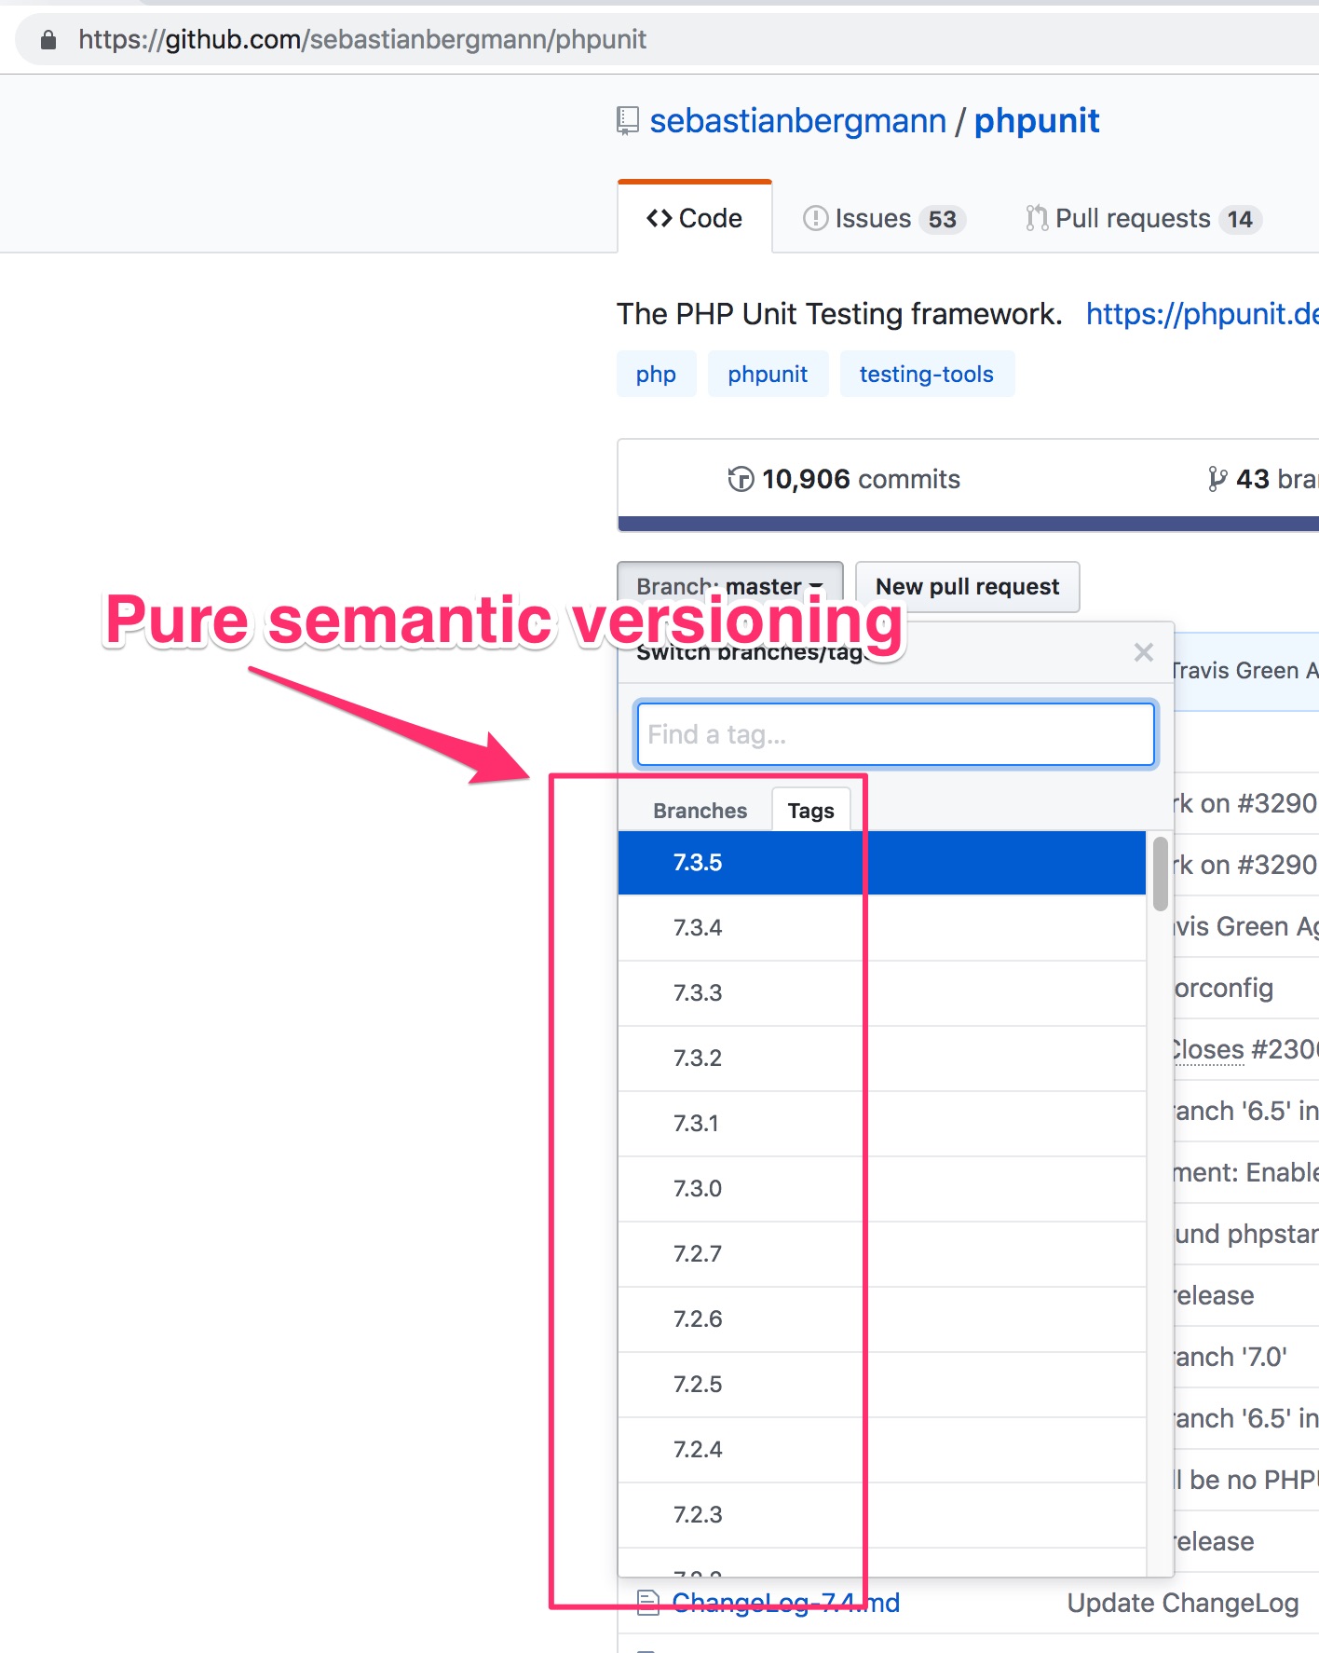Click the file icon beside ChangeLog-7.4.md

647,1603
